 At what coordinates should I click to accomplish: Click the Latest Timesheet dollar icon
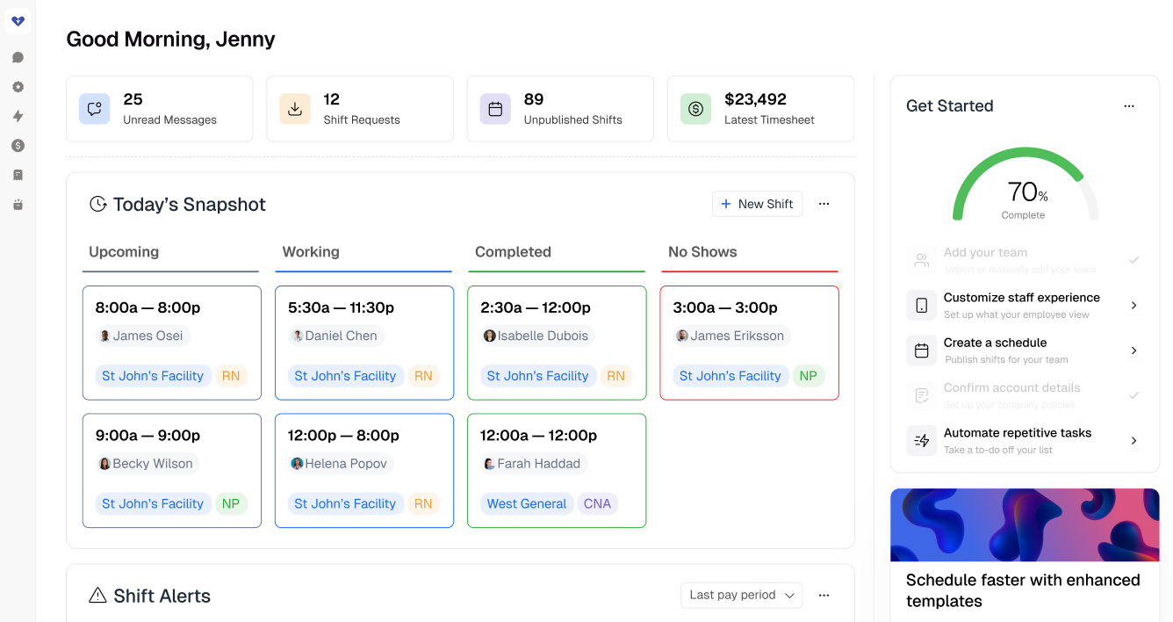[695, 109]
